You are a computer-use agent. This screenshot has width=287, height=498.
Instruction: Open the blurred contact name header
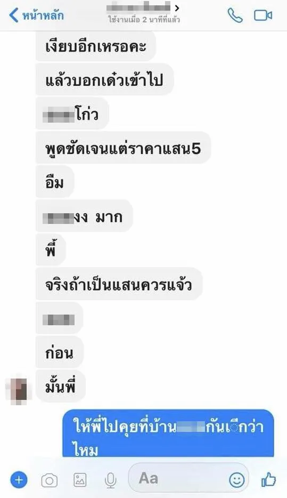tap(138, 7)
